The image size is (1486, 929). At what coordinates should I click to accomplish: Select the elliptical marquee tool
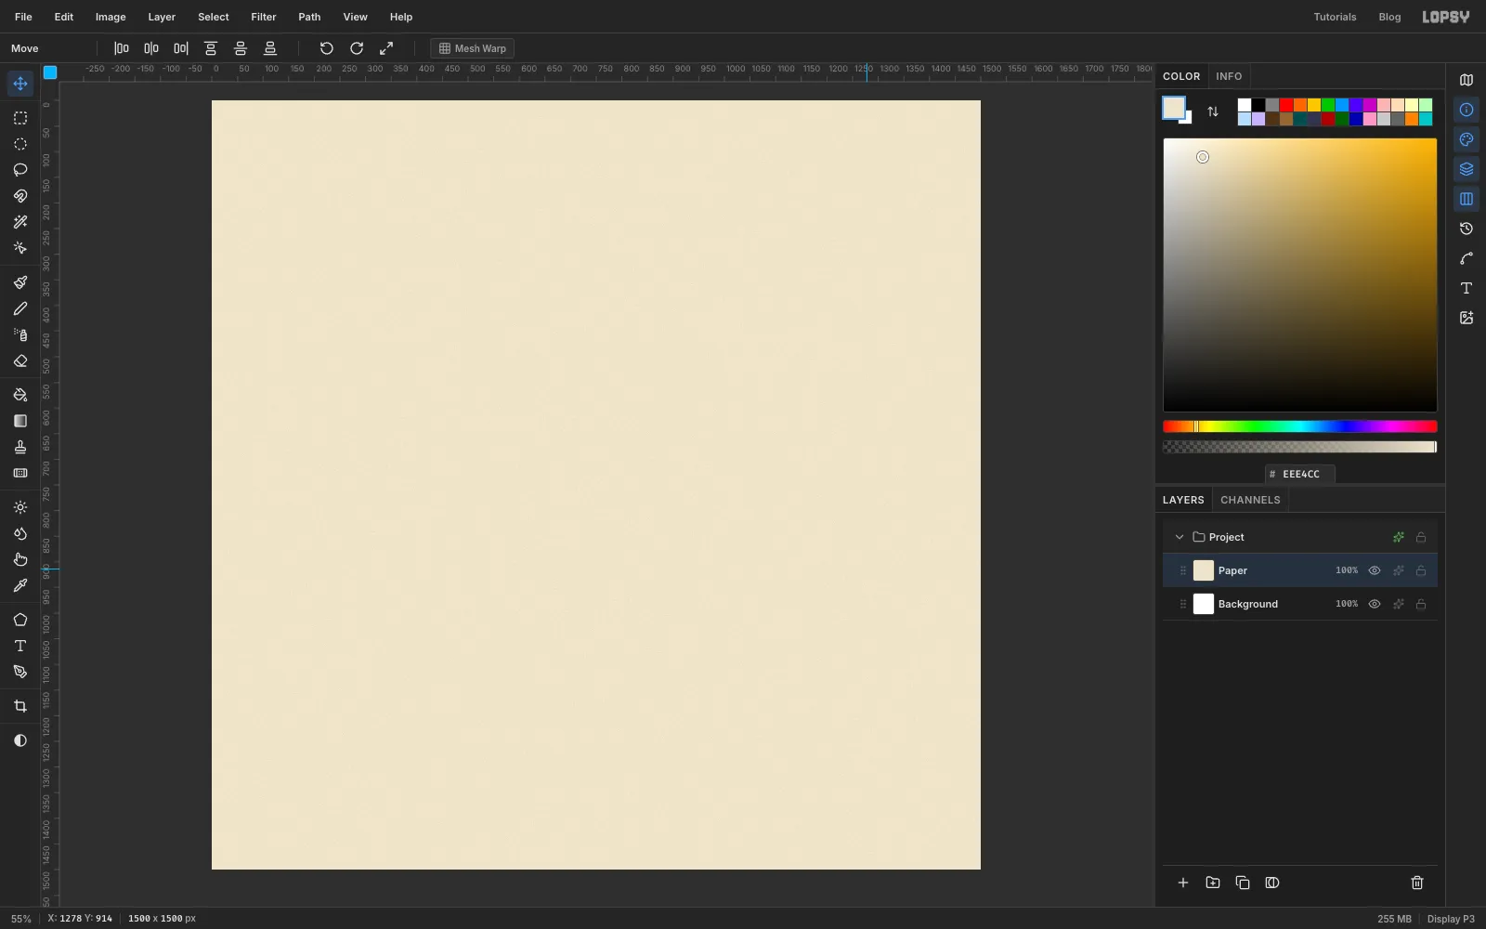point(20,144)
